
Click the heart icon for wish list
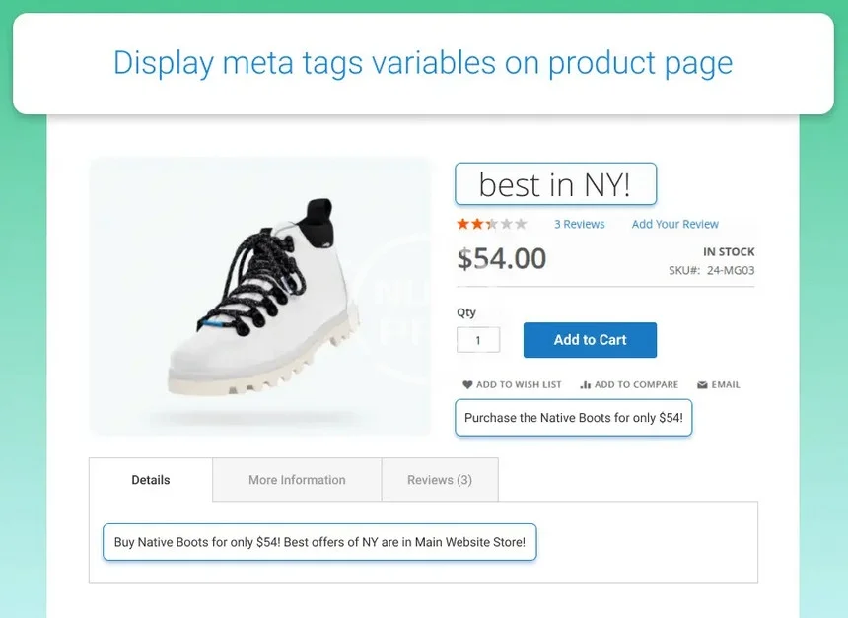[x=467, y=385]
